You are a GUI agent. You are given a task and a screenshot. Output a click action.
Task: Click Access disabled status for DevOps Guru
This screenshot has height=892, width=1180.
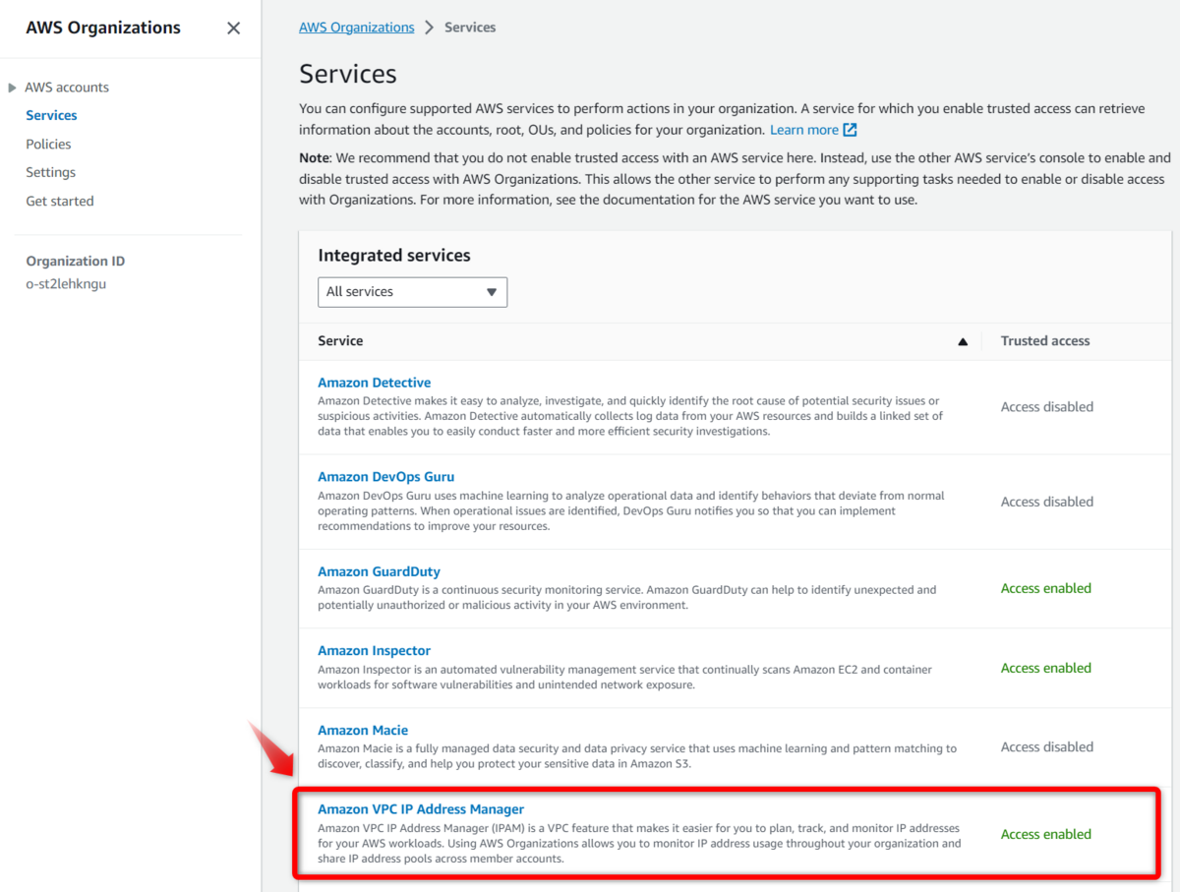pos(1047,502)
